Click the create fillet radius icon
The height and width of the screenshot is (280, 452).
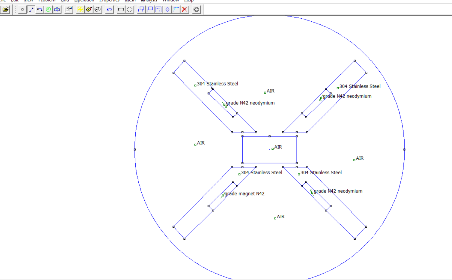click(176, 10)
